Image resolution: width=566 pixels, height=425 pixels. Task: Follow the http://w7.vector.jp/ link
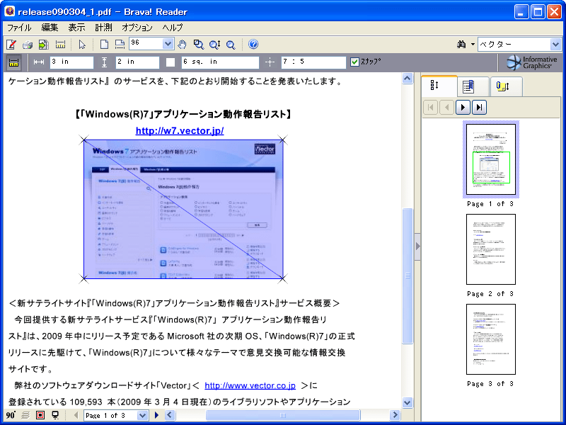tap(180, 131)
